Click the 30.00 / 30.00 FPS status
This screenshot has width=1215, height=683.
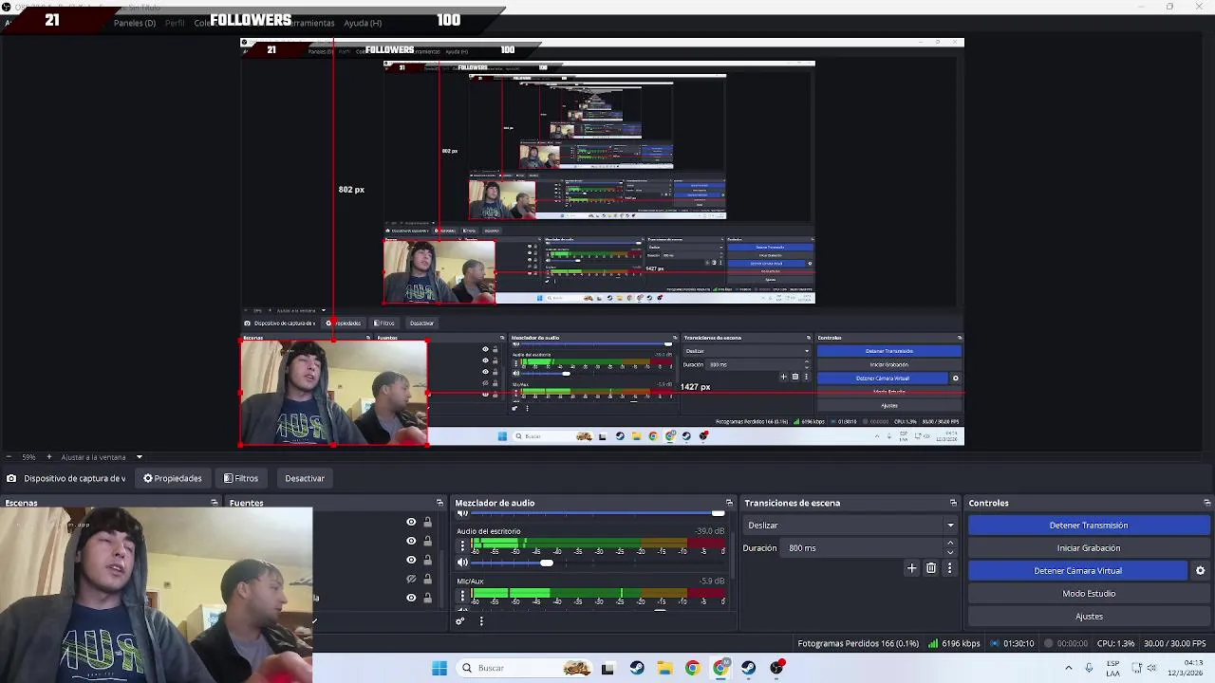(x=1175, y=643)
